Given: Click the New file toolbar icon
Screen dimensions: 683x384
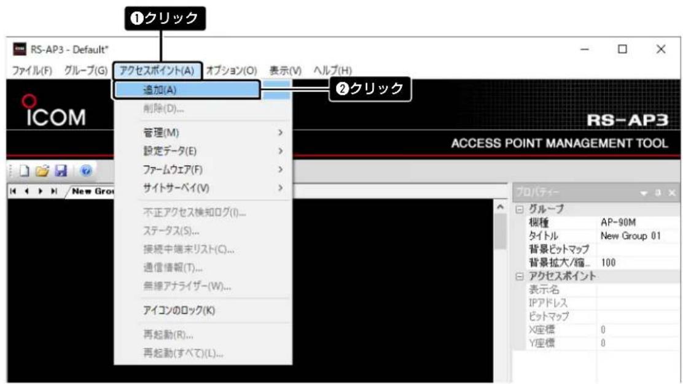Looking at the screenshot, I should (x=25, y=171).
